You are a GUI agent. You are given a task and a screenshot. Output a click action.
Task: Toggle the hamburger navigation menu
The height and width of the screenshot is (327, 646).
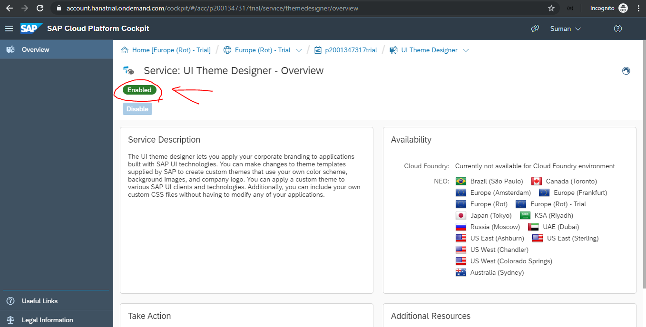point(9,29)
